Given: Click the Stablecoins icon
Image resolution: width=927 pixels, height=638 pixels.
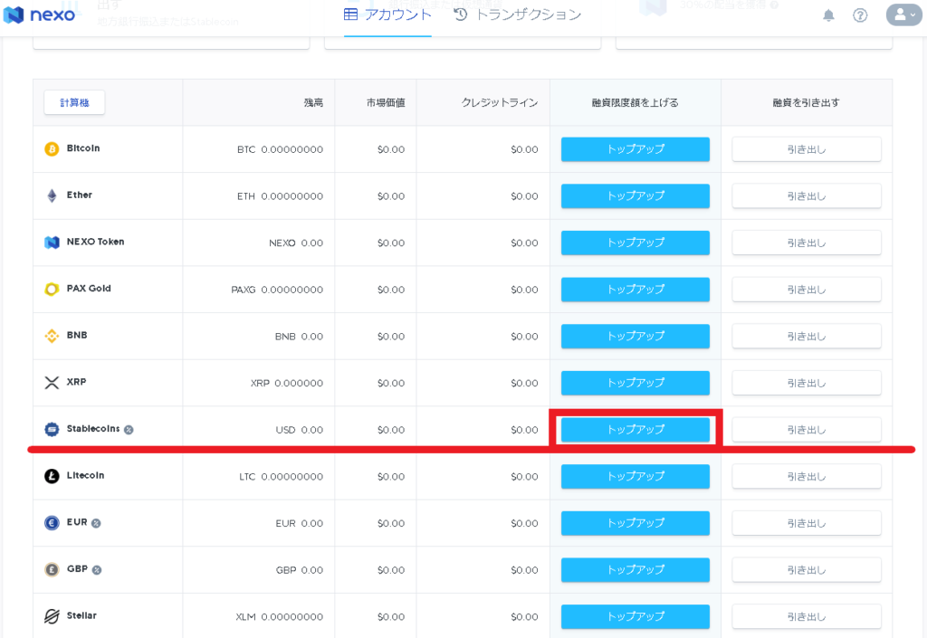Looking at the screenshot, I should [52, 430].
